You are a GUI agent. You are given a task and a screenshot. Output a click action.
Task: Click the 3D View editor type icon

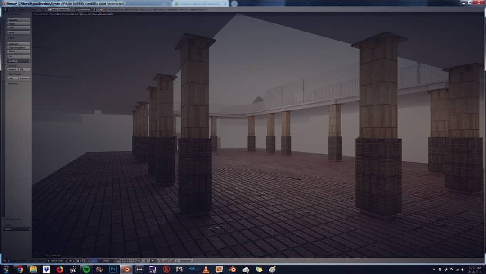point(48,261)
